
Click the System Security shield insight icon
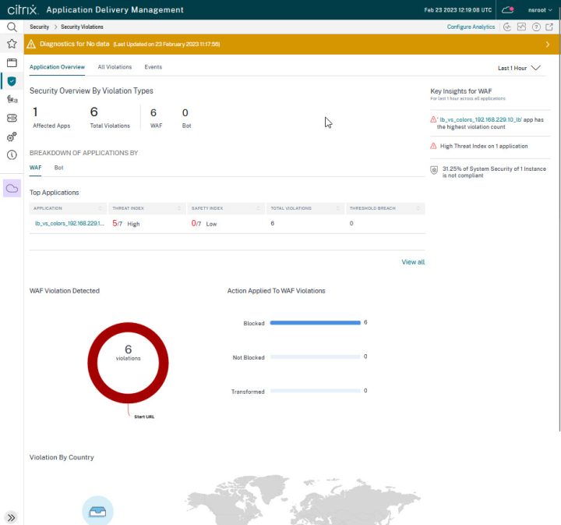[x=434, y=170]
